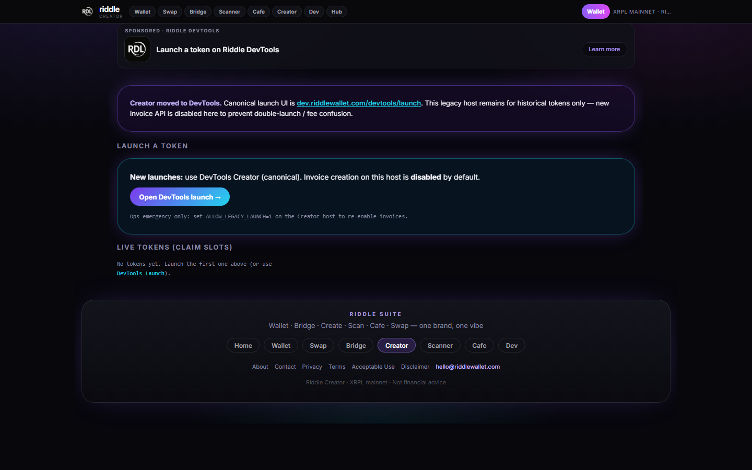Click the Home pill in footer

pos(243,346)
